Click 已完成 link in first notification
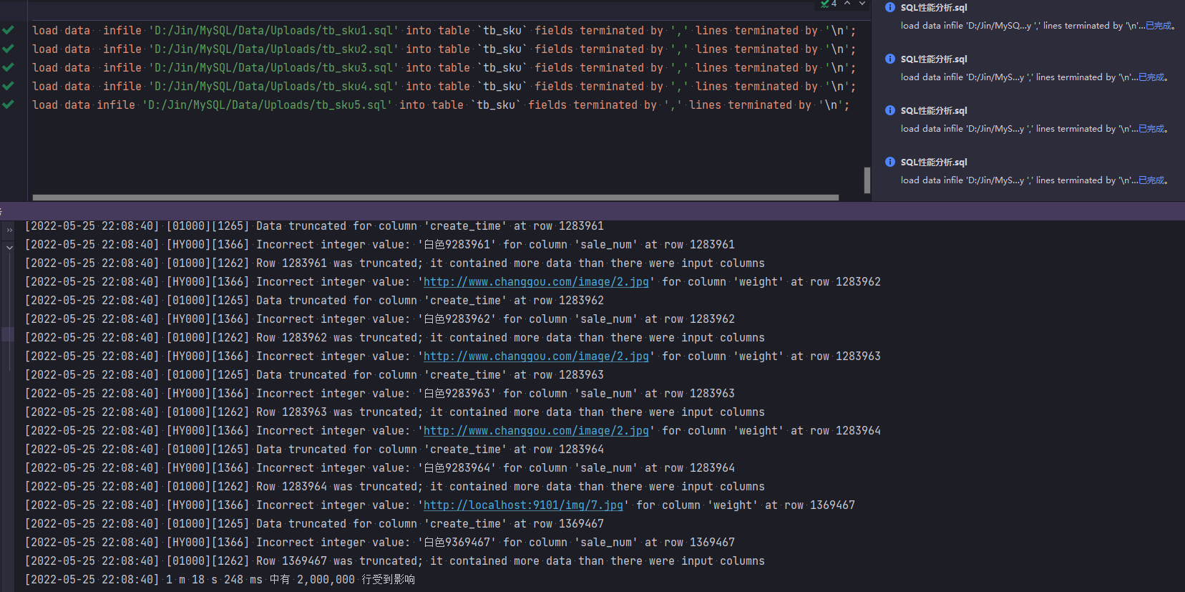Screen dimensions: 1185x592 [1159, 26]
